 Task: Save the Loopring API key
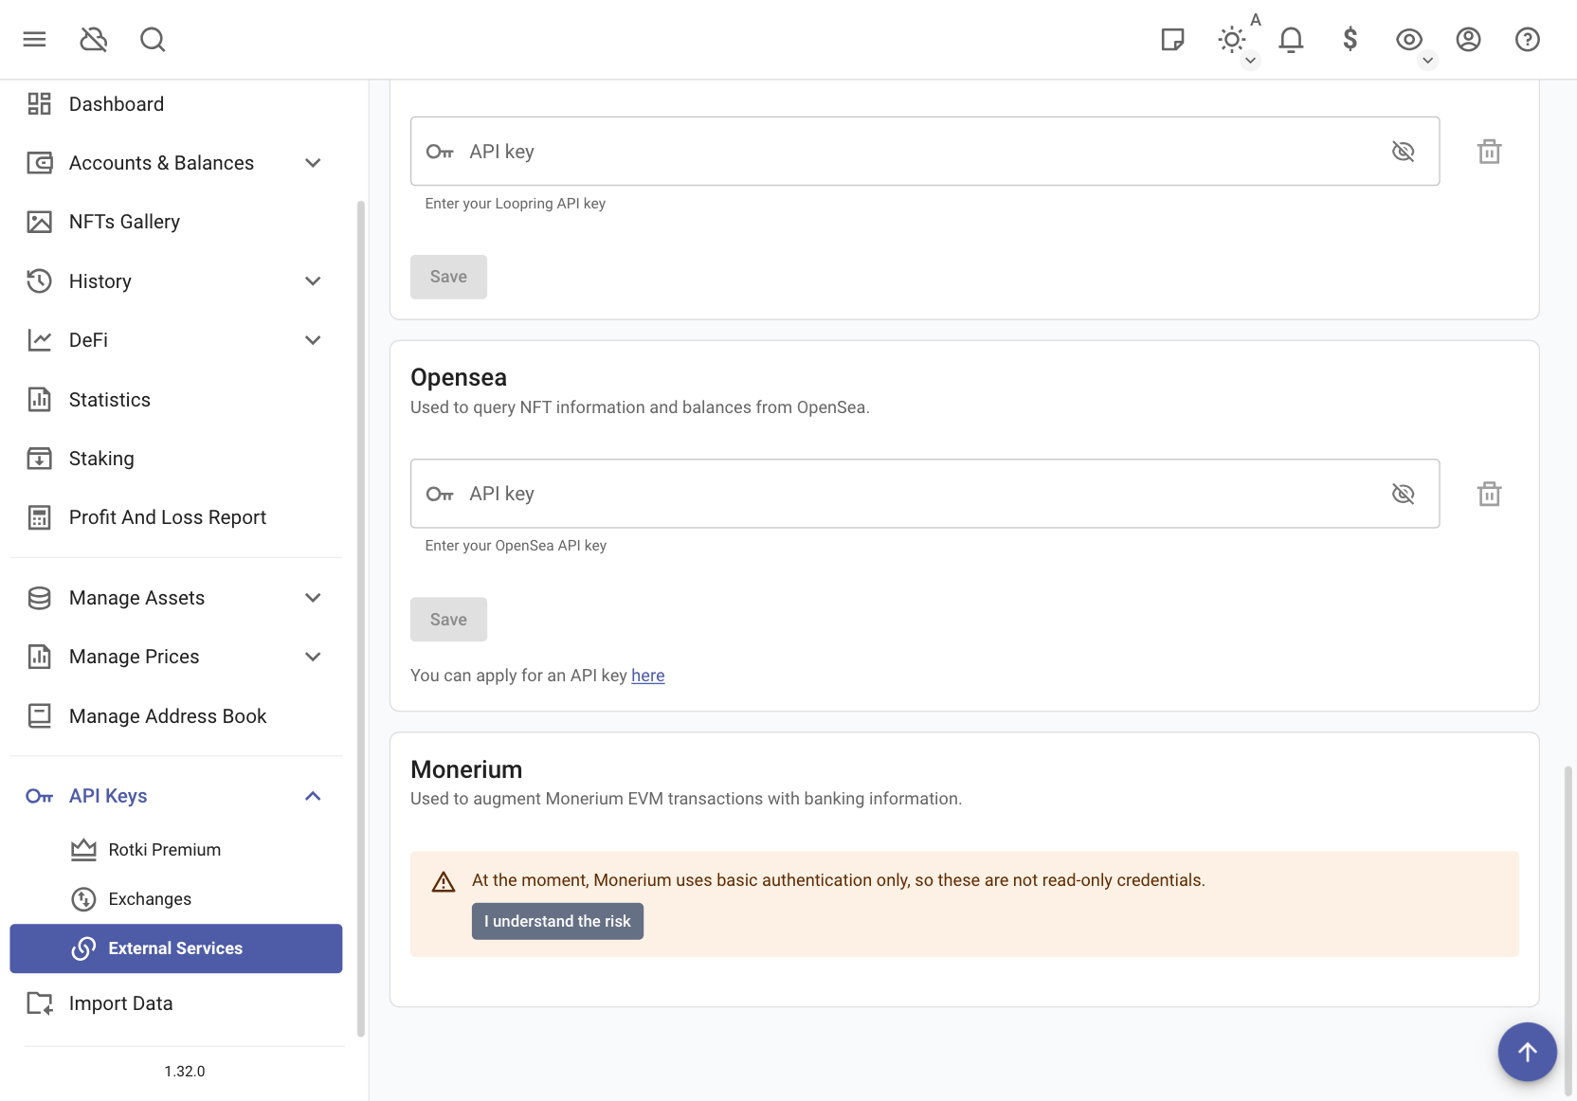tap(448, 277)
